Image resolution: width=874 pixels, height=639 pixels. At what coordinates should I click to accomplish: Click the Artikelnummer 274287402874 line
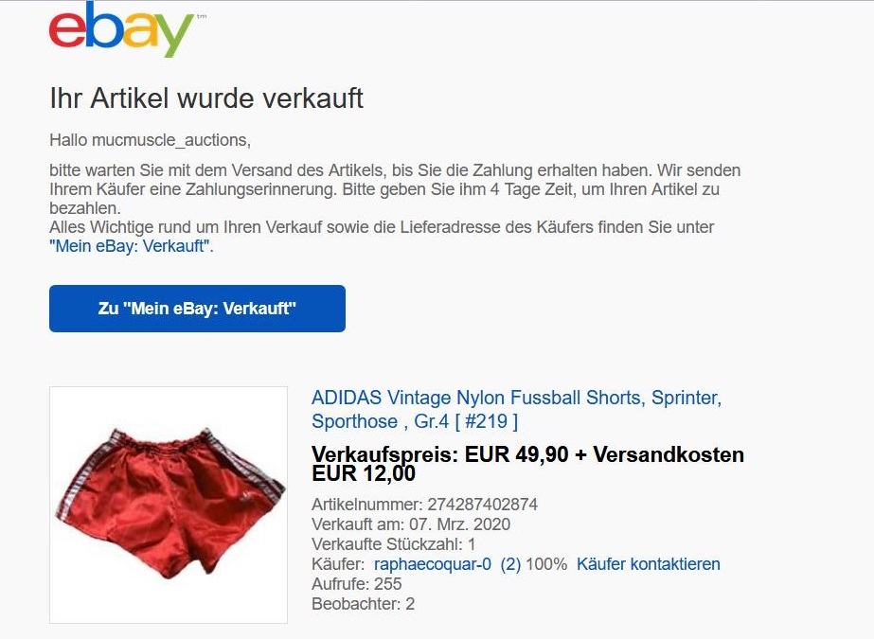coord(424,505)
